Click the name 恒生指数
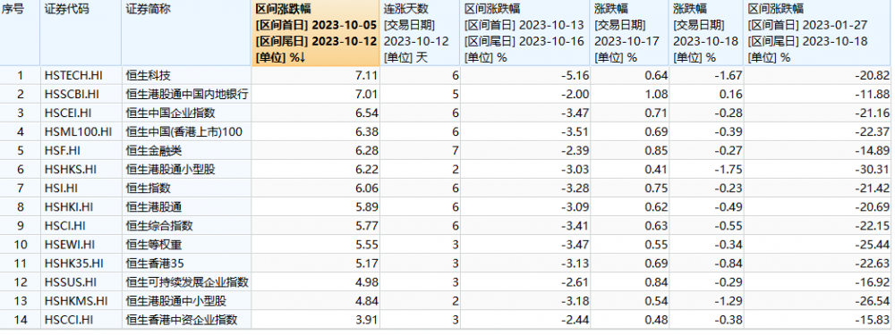Screen dimensions: 895x335 tap(149, 188)
